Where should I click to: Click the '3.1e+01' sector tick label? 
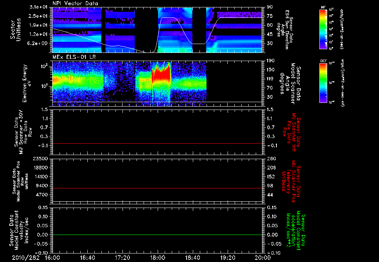pyautogui.click(x=38, y=7)
